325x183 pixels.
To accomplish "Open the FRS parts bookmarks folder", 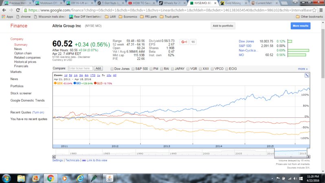I will (x=148, y=17).
